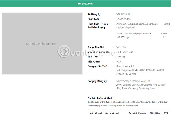Screen dimensions: 171x116
Task: Click the 5600 IU dosage value
Action: coord(165,35)
